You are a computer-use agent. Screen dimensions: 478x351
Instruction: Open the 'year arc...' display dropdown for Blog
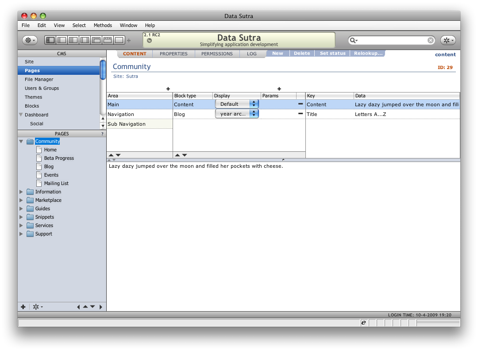pyautogui.click(x=237, y=114)
